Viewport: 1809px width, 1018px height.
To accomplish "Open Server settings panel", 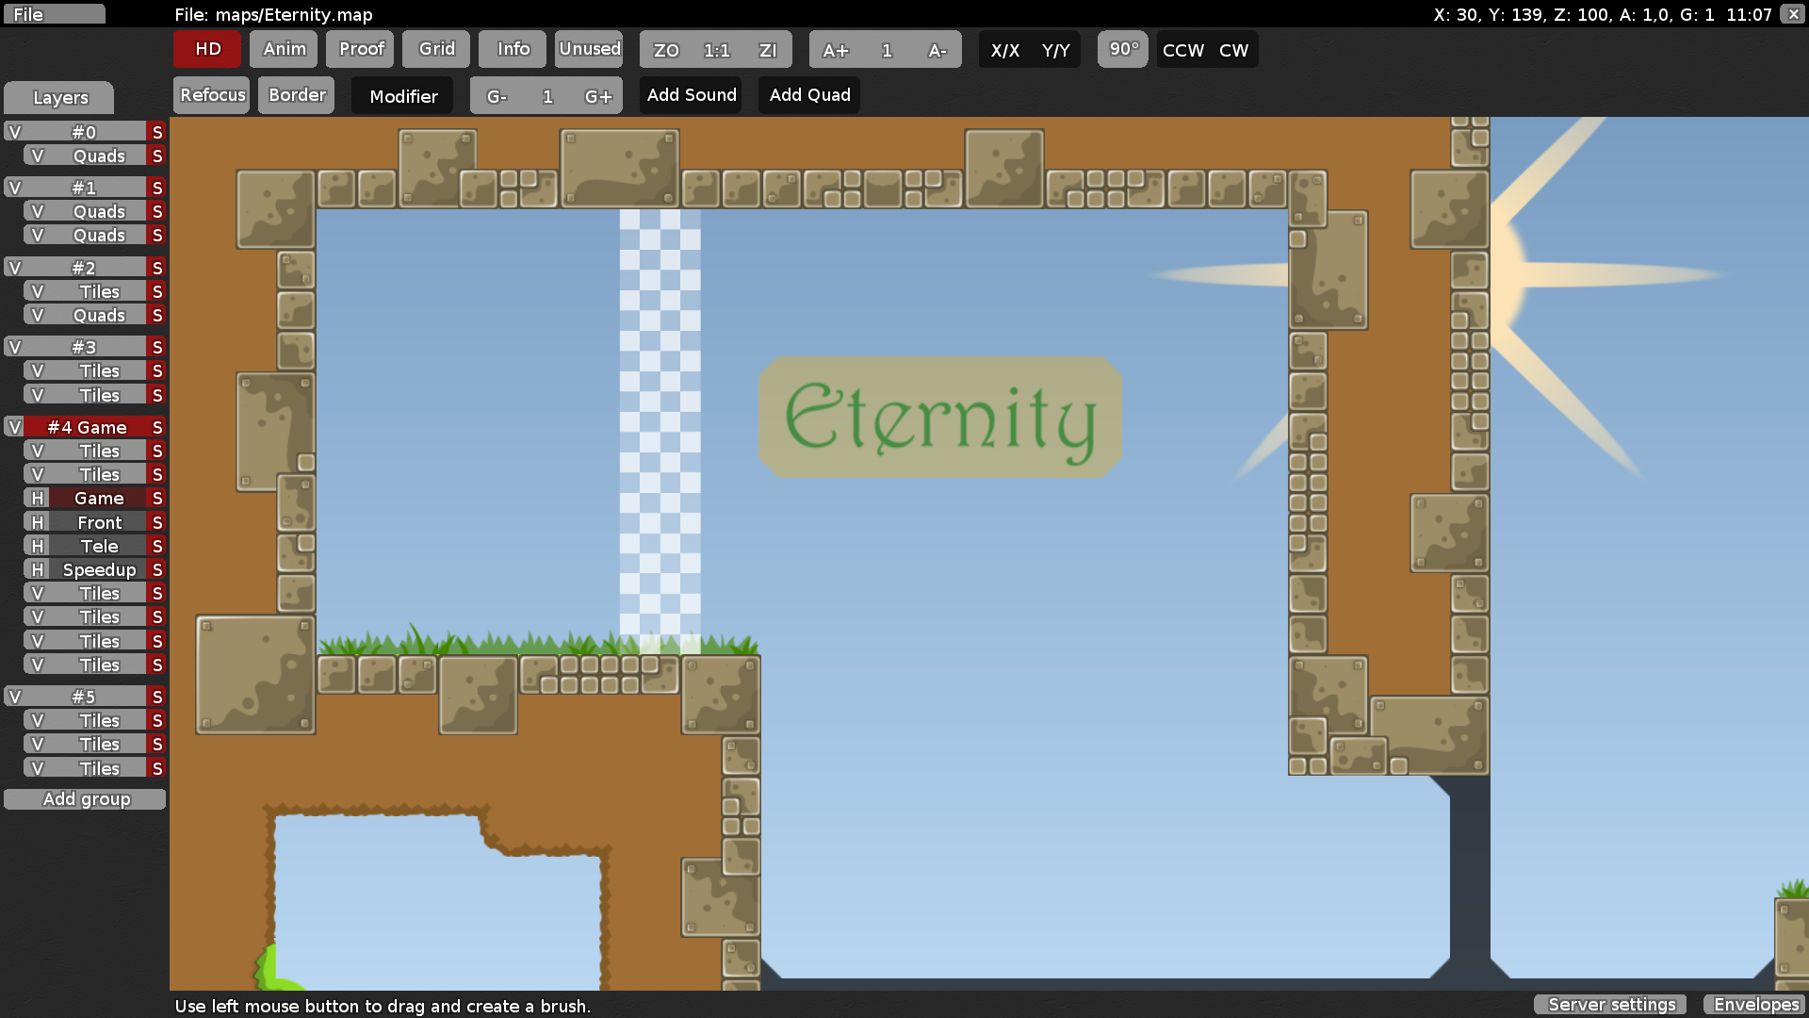I will click(1611, 1004).
